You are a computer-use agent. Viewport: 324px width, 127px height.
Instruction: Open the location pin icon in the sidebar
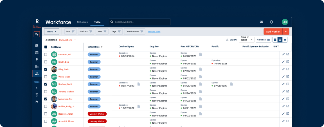[37, 60]
